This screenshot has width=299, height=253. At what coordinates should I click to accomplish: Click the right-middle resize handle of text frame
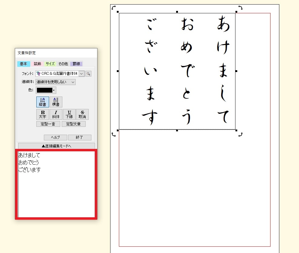tap(236, 71)
